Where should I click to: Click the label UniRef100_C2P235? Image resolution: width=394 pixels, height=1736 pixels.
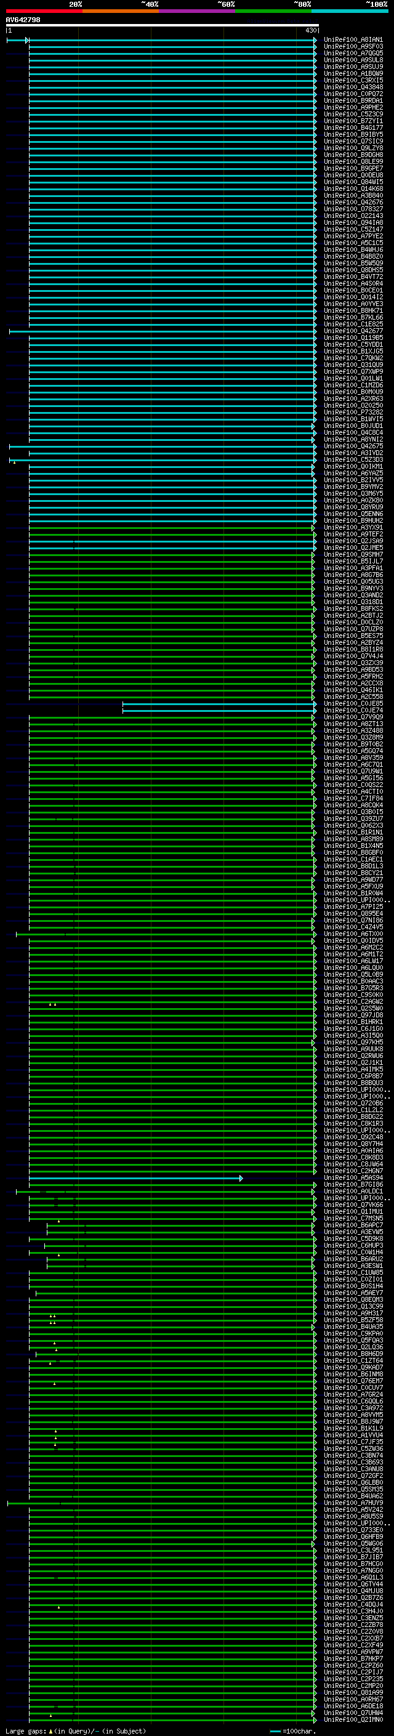[353, 1678]
